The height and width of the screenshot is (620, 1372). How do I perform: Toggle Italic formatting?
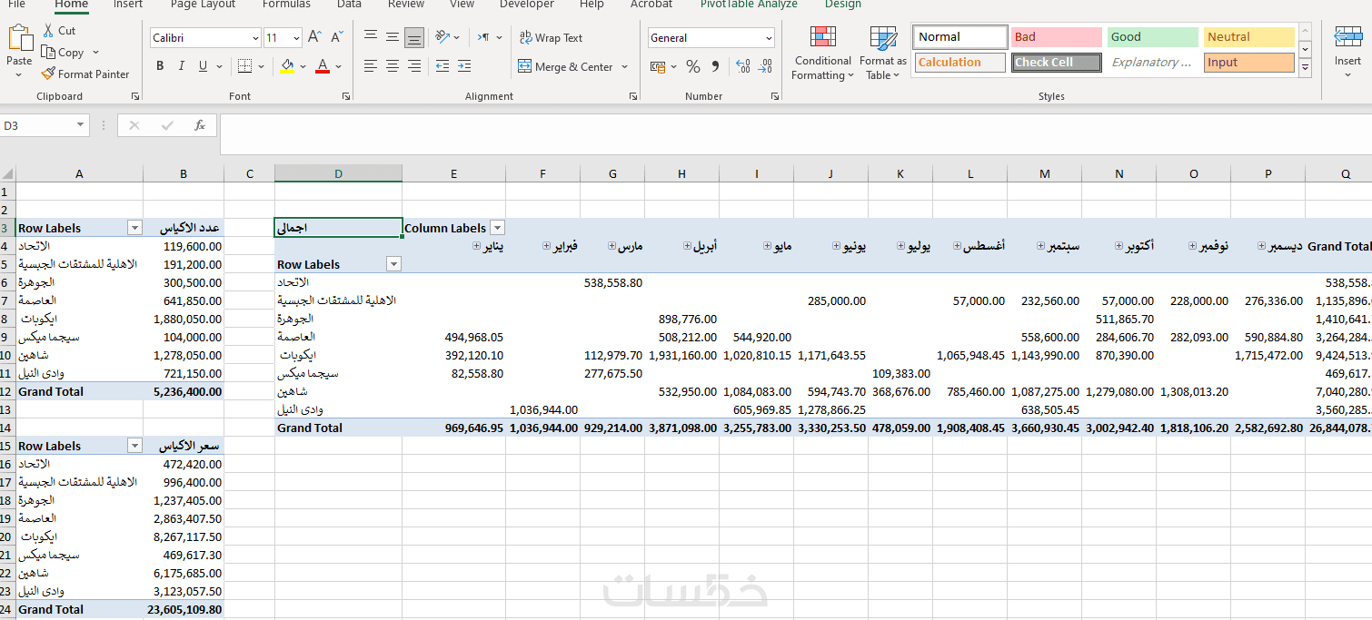[181, 66]
